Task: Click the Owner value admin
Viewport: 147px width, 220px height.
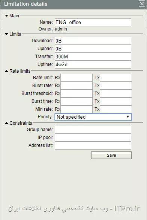Action: tap(61, 29)
